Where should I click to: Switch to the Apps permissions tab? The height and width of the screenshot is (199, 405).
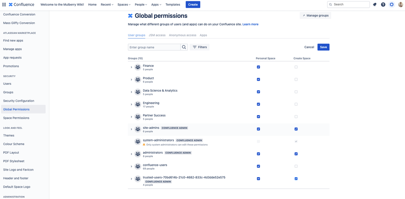203,35
